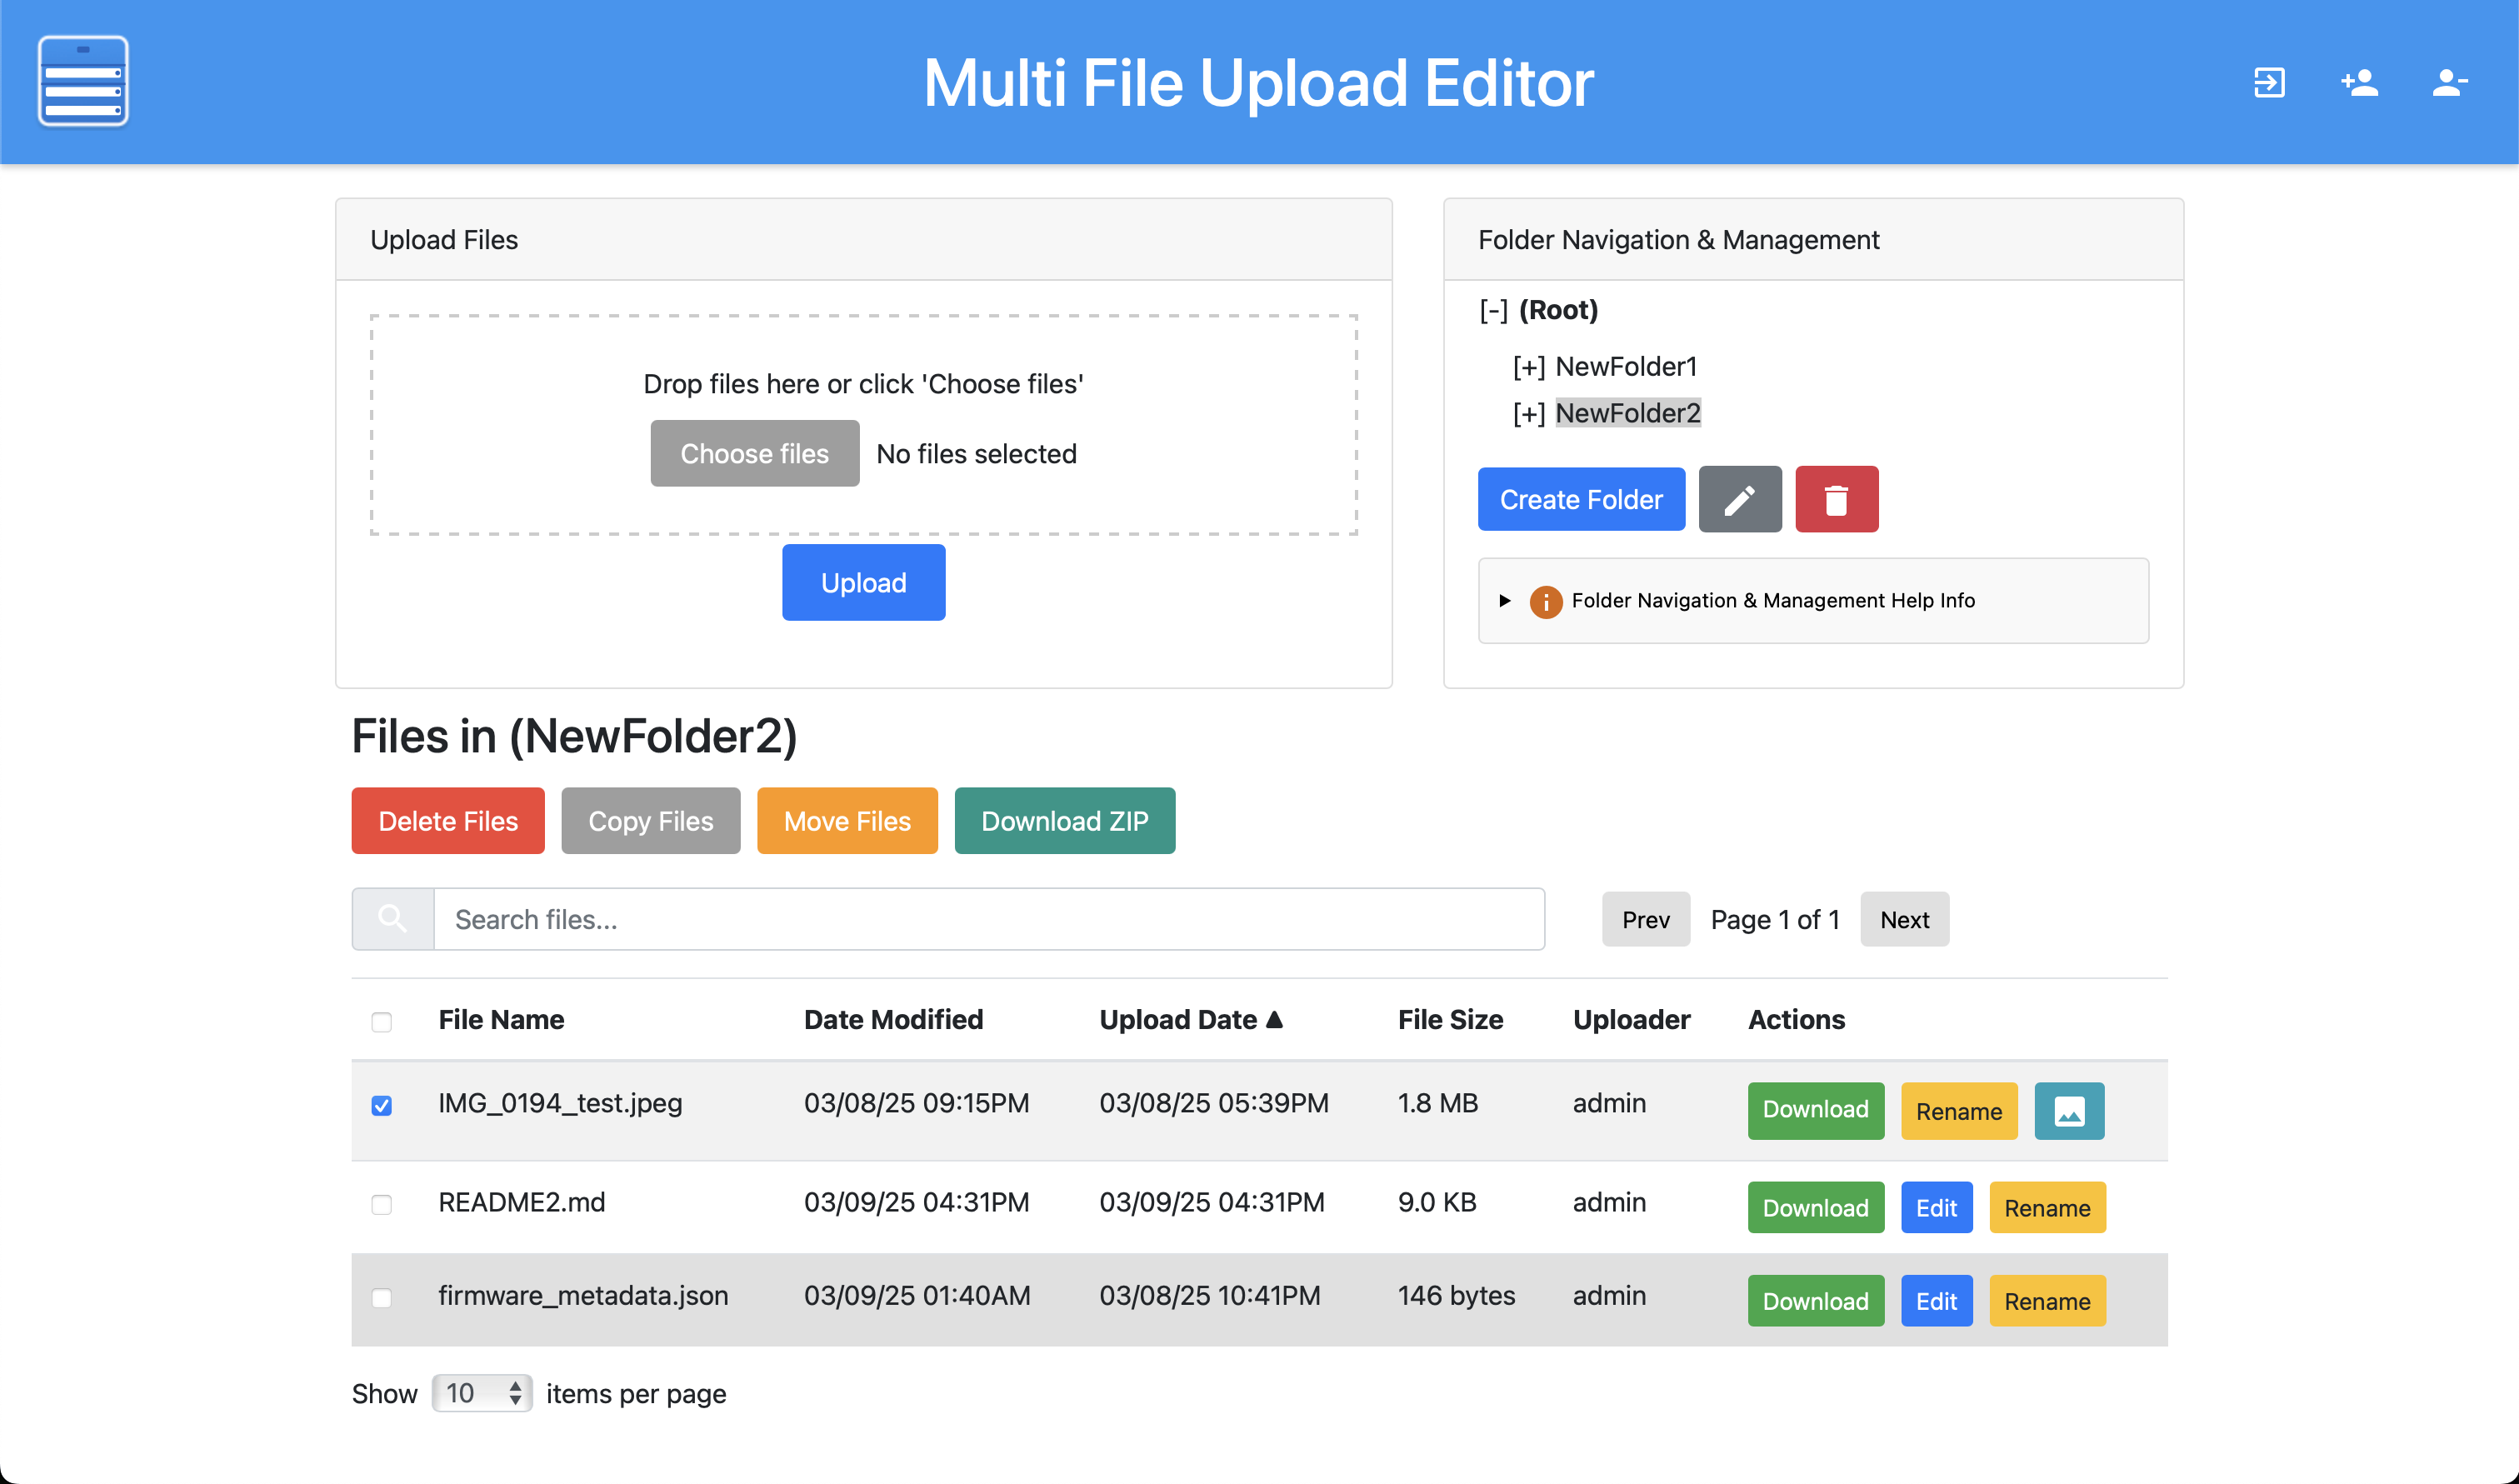Click the Download ZIP button
2519x1484 pixels.
click(1064, 820)
